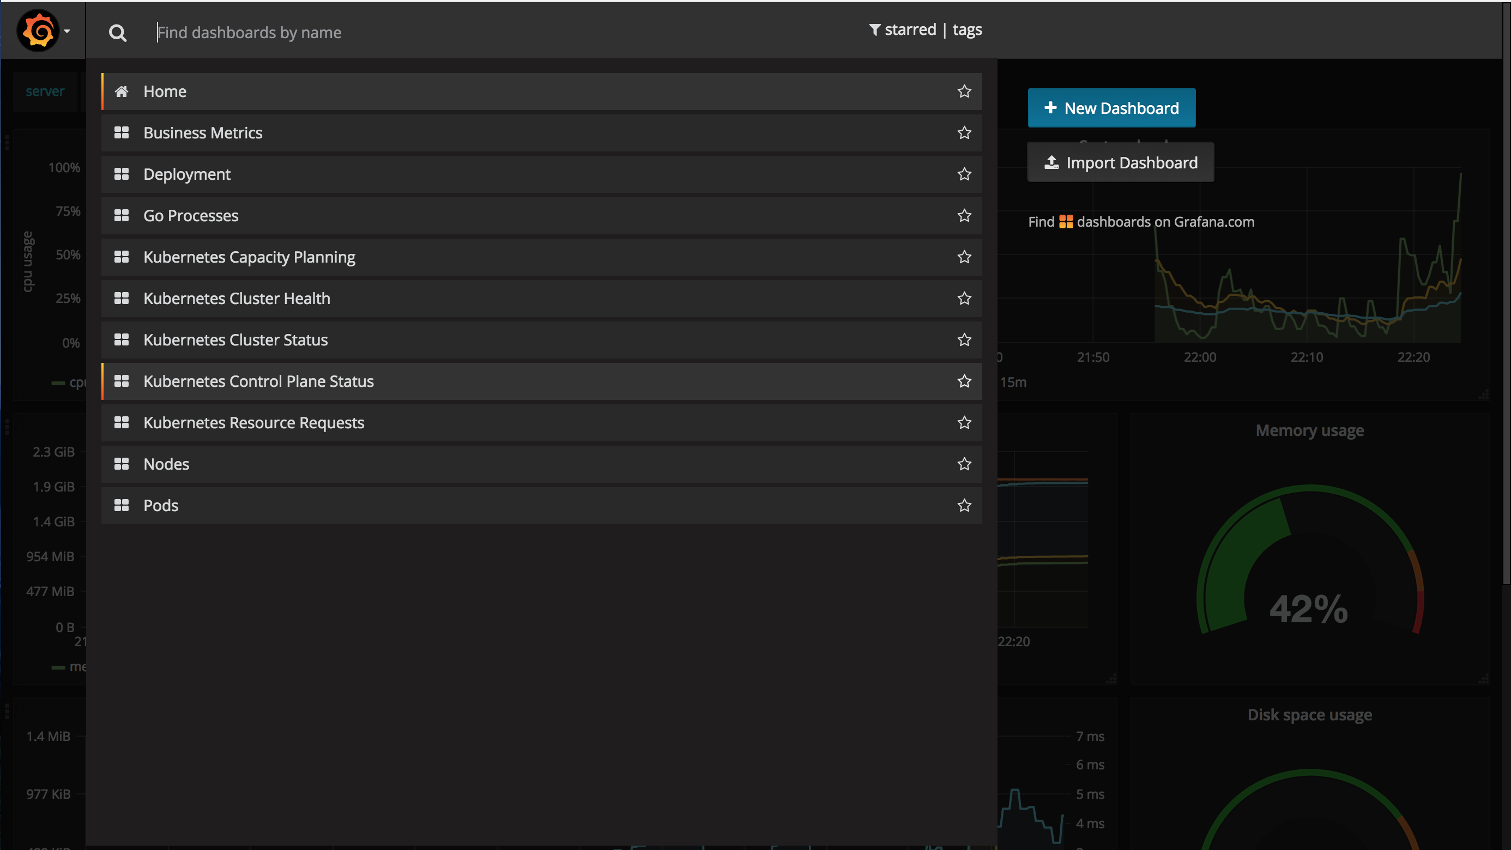Click the grid icon for Deployment

point(122,174)
